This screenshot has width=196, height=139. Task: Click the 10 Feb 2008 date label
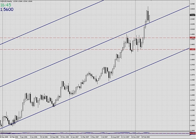tap(146, 137)
